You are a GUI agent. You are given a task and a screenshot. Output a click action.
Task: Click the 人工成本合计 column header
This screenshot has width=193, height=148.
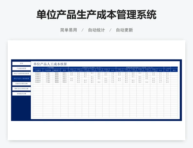167,69
